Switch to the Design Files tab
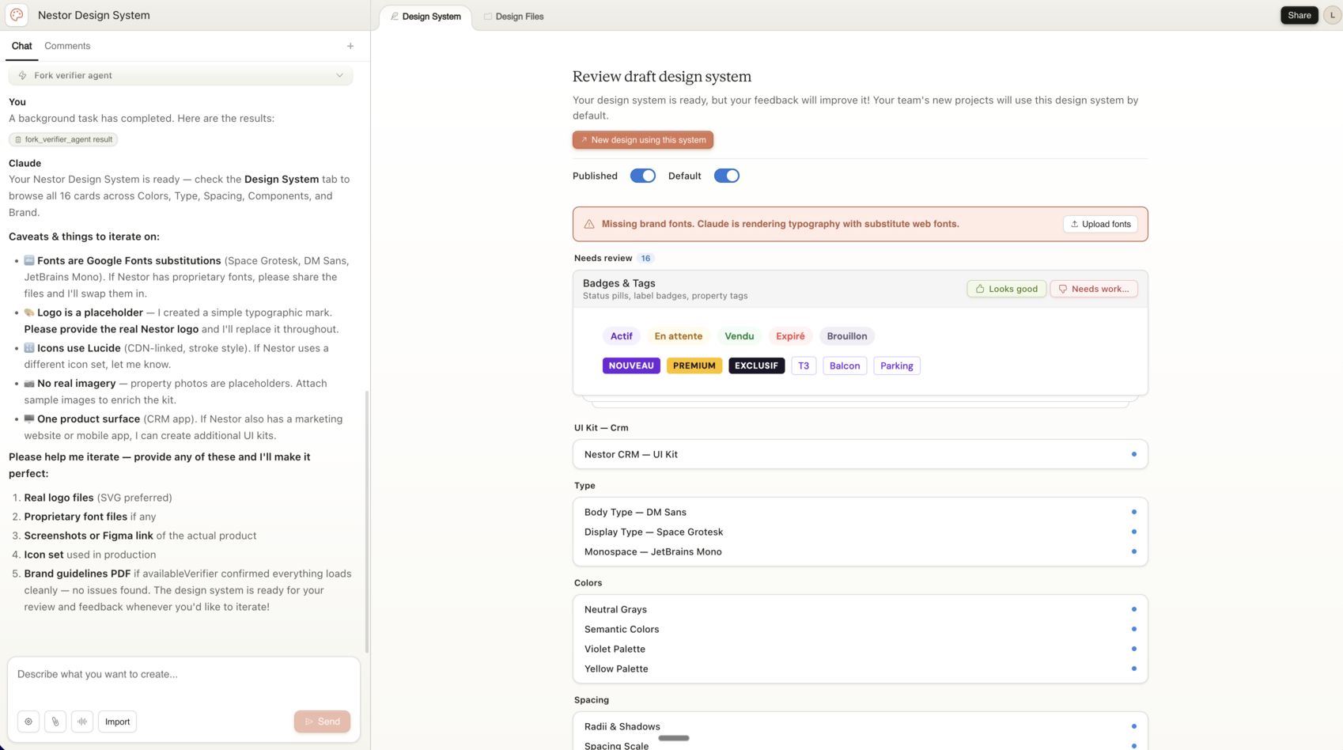1343x750 pixels. click(514, 17)
